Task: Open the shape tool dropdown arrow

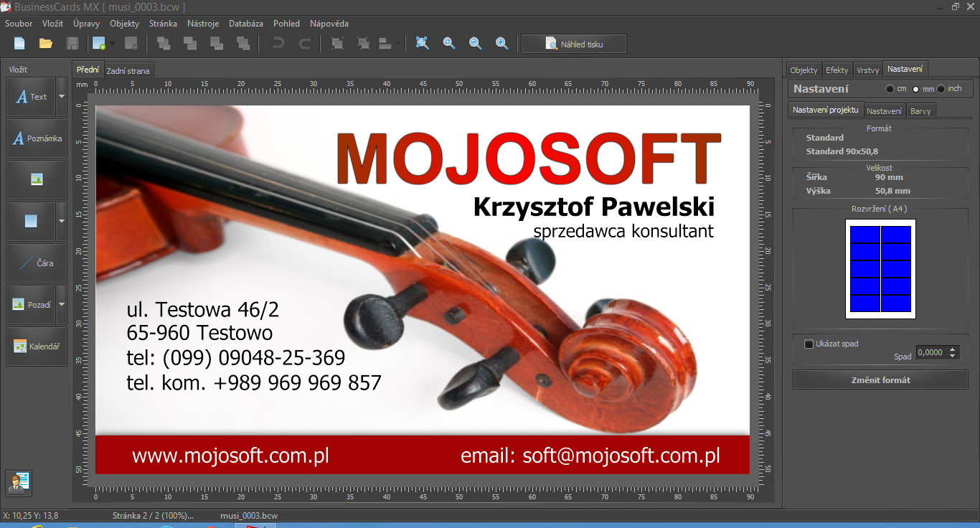Action: click(62, 222)
